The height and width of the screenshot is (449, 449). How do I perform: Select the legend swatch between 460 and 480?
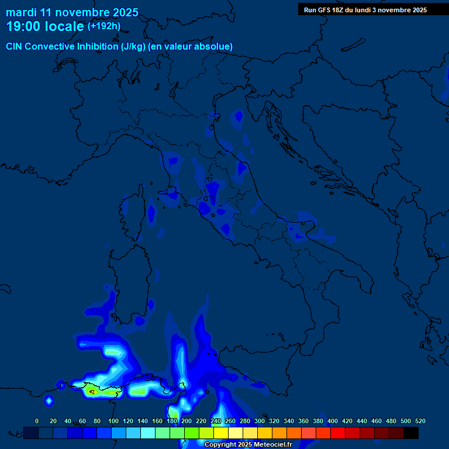click(x=381, y=433)
